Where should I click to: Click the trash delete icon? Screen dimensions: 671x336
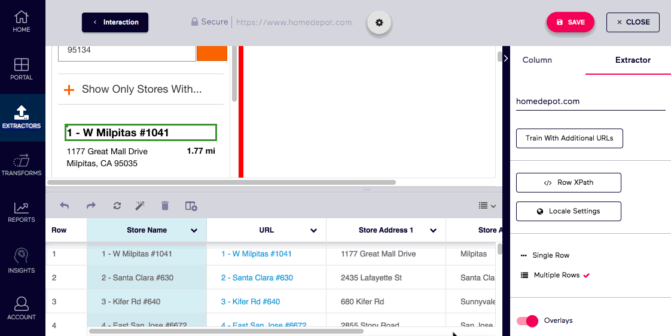(x=165, y=206)
